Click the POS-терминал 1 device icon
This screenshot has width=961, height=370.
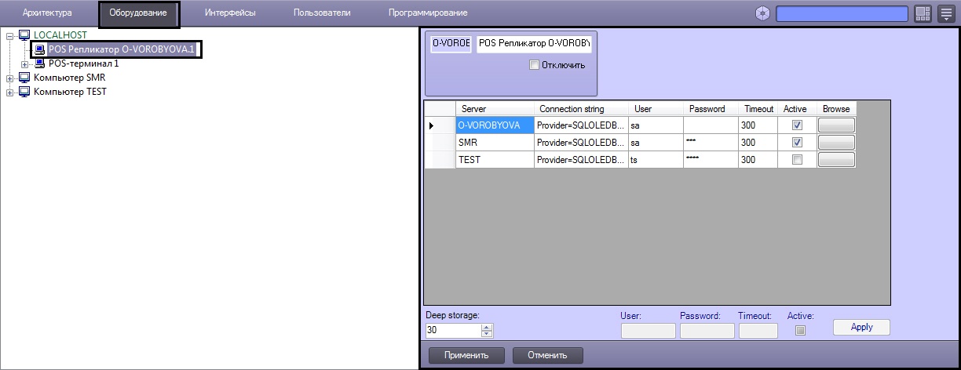(39, 63)
